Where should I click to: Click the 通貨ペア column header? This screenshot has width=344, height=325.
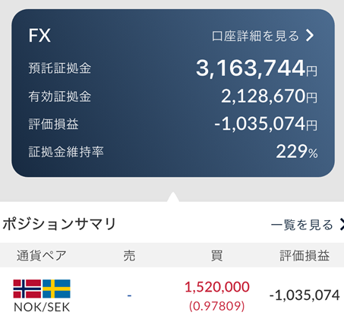coord(42,255)
